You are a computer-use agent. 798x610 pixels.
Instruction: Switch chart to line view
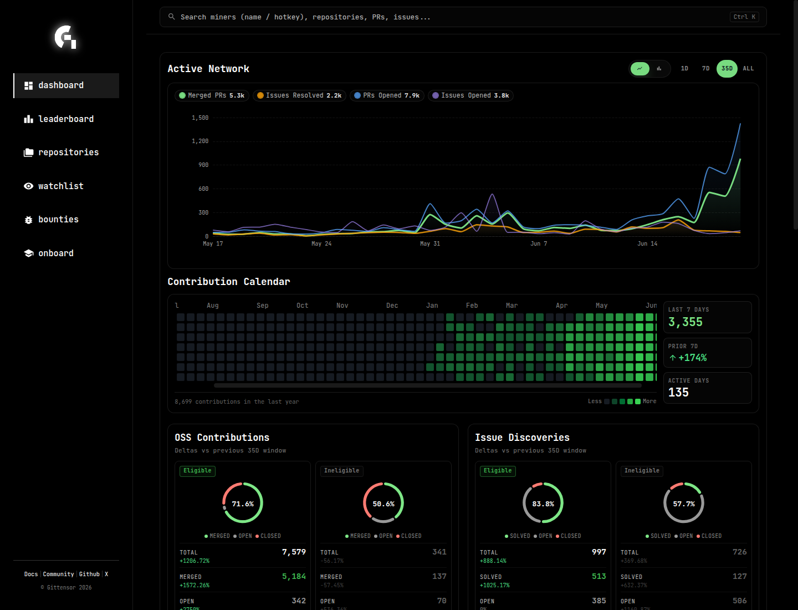pos(640,69)
